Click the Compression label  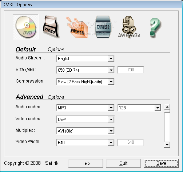[29, 81]
